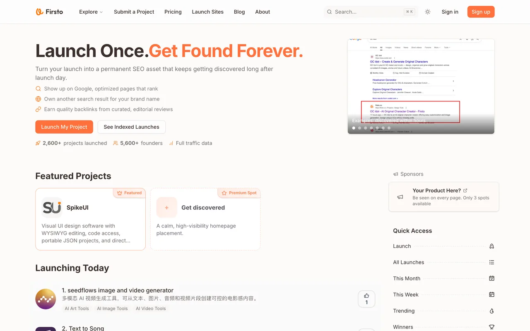This screenshot has width=530, height=331.
Task: Click the SpikeUI logo icon
Action: point(52,207)
